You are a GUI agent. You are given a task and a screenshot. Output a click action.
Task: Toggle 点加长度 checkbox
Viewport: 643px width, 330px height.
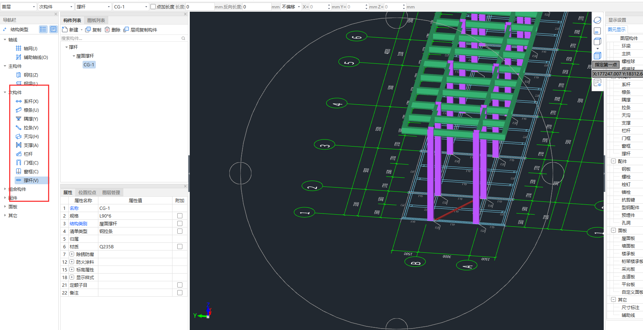coord(153,7)
